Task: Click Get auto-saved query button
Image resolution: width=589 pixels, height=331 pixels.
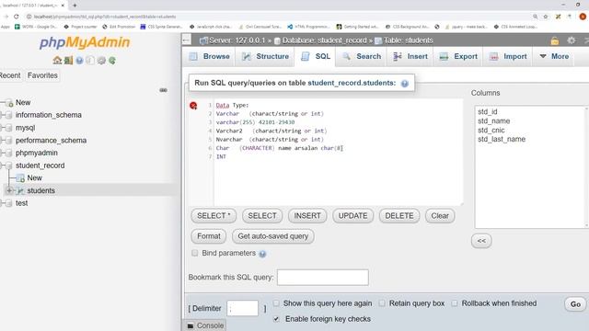Action: [273, 236]
